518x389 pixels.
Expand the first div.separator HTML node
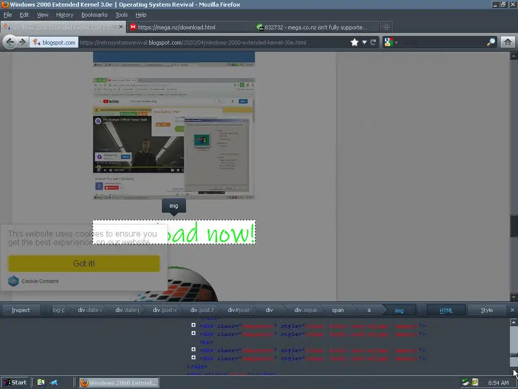point(193,325)
